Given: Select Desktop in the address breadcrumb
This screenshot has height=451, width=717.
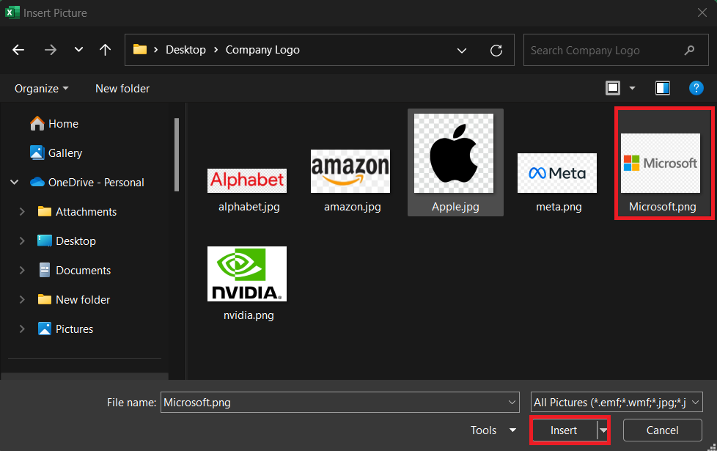Looking at the screenshot, I should coord(185,49).
